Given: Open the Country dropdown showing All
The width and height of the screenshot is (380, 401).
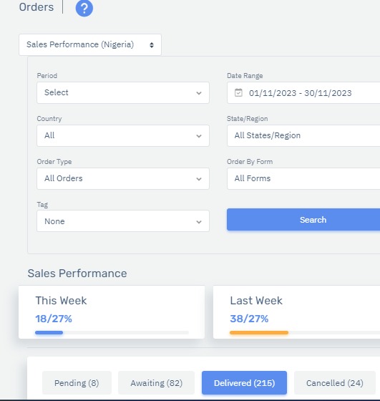Looking at the screenshot, I should (x=123, y=136).
